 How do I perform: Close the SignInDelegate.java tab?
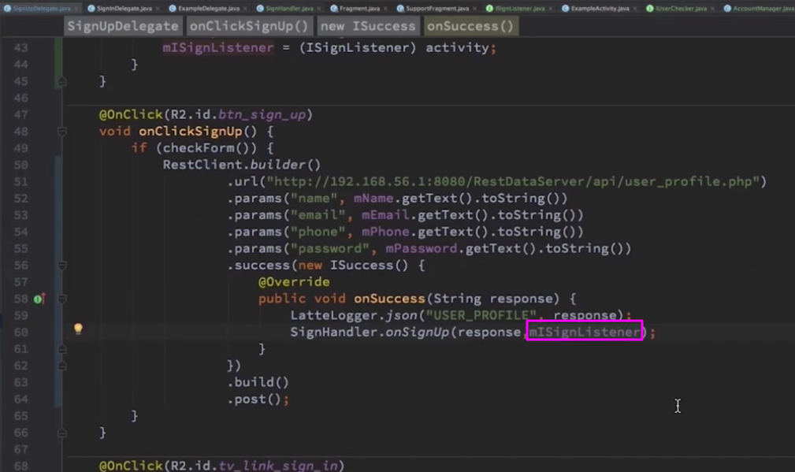tap(157, 9)
